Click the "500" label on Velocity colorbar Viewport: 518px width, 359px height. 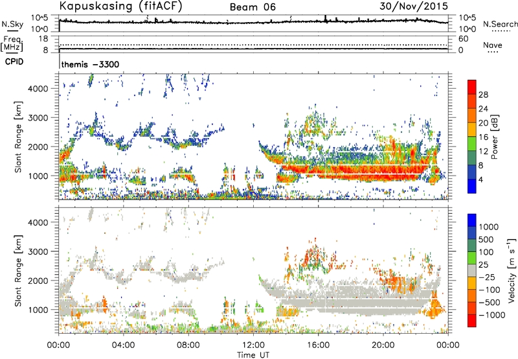pyautogui.click(x=486, y=240)
